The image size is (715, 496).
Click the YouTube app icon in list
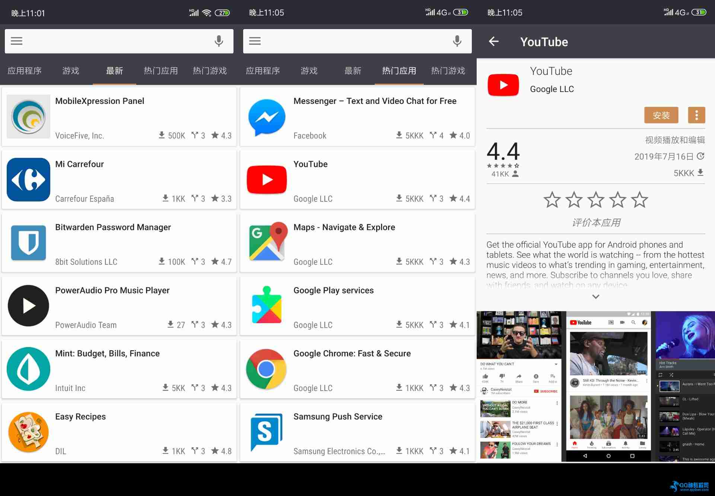click(267, 179)
